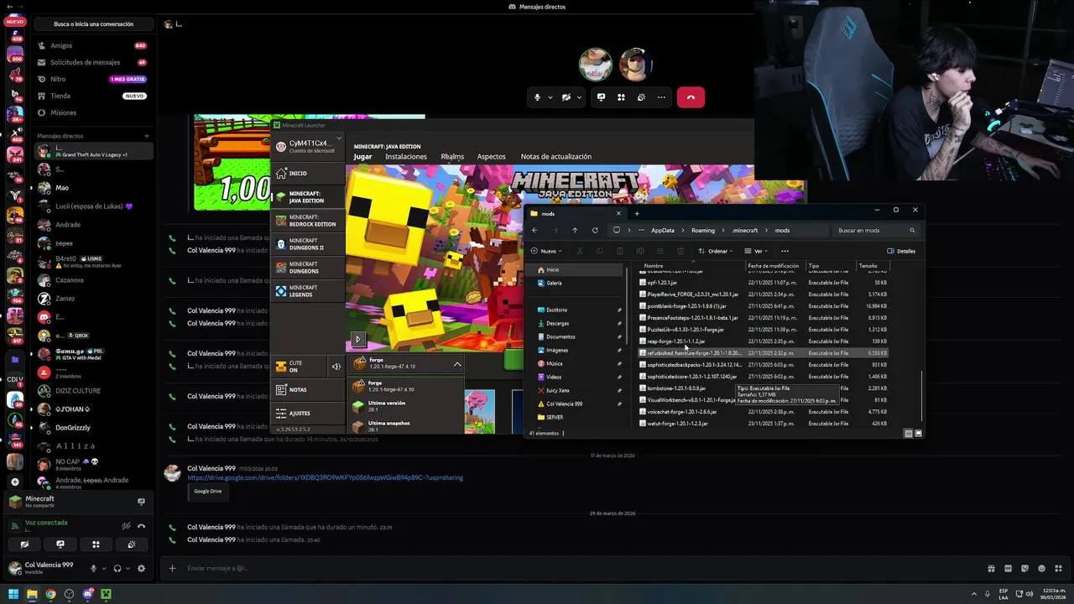Switch to Instalaciones tab in Minecraft Launcher
Image resolution: width=1074 pixels, height=604 pixels.
point(406,156)
